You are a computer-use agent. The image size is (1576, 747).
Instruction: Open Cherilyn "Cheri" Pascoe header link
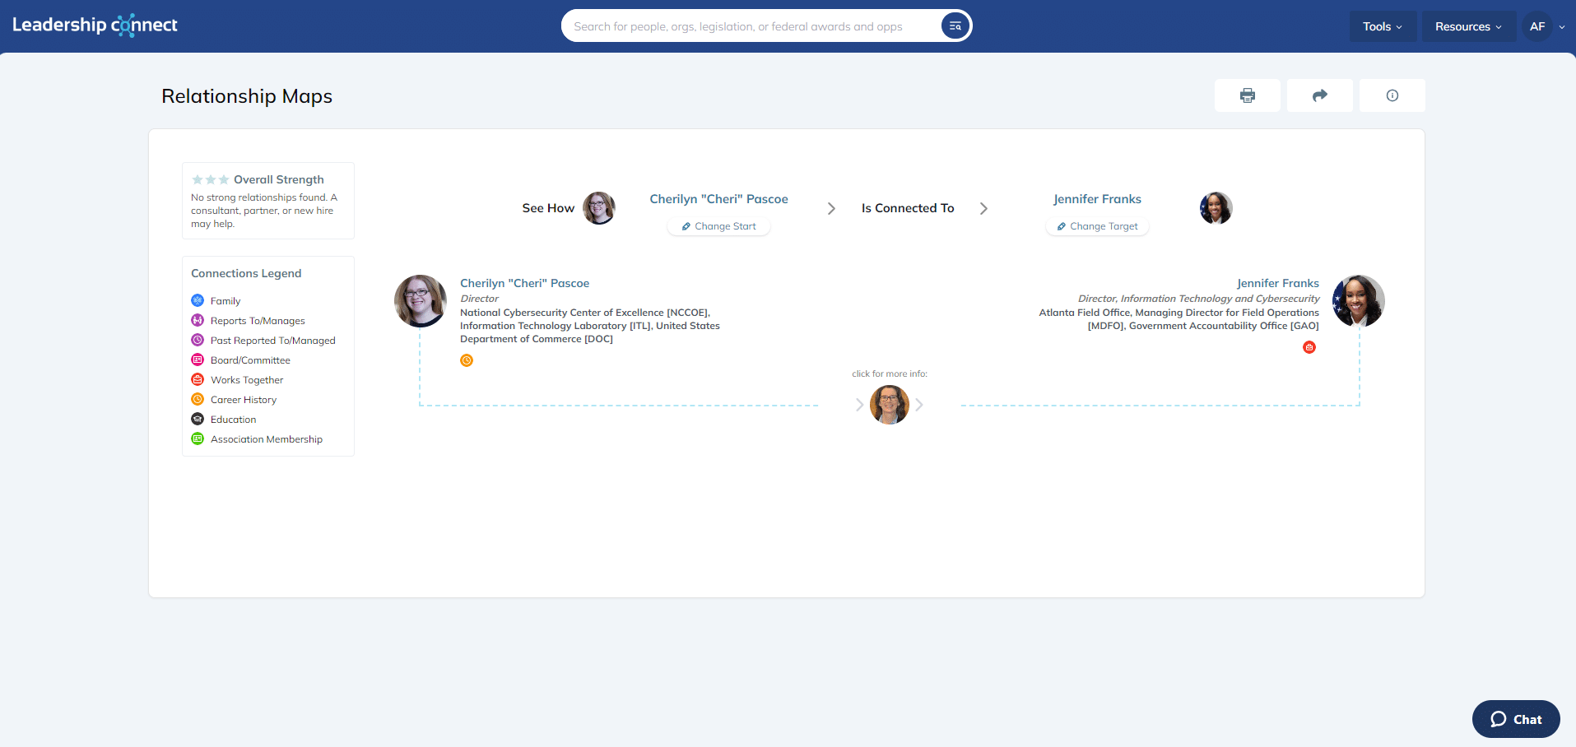coord(718,199)
